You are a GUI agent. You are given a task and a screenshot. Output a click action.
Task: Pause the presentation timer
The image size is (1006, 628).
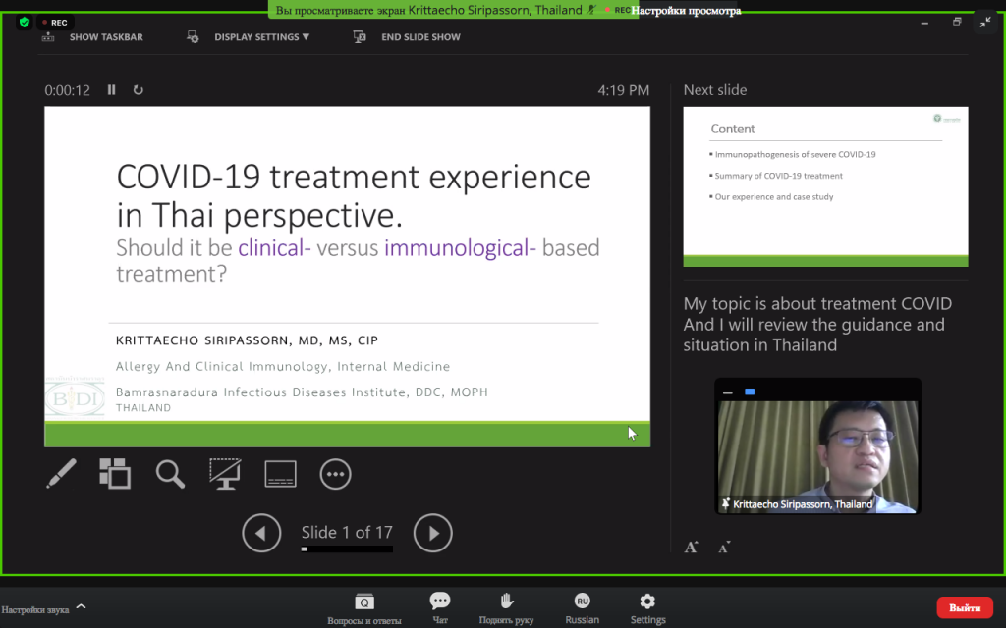coord(112,89)
